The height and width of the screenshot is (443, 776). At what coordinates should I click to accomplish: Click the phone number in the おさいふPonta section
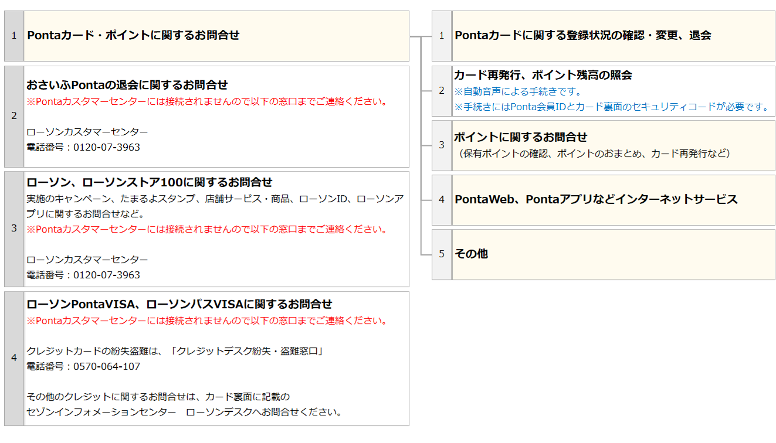(83, 147)
